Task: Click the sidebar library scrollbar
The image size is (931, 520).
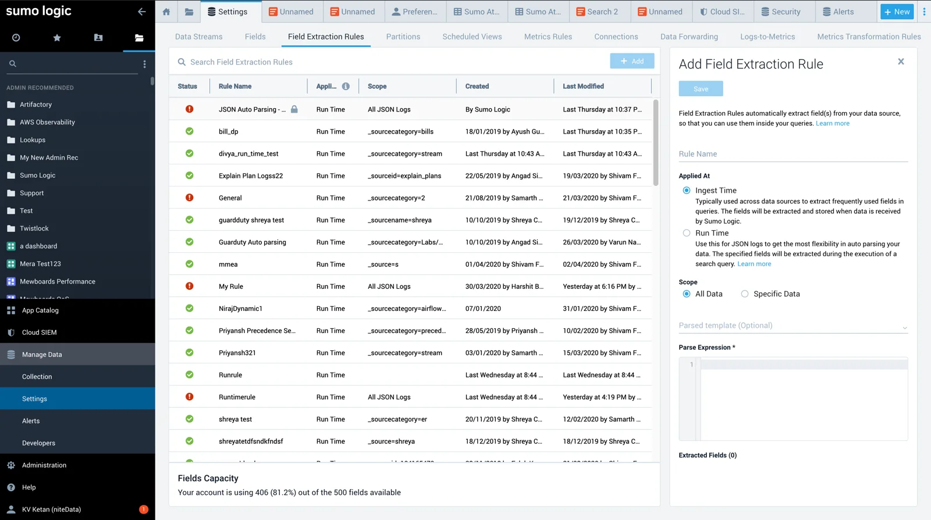Action: pyautogui.click(x=152, y=81)
